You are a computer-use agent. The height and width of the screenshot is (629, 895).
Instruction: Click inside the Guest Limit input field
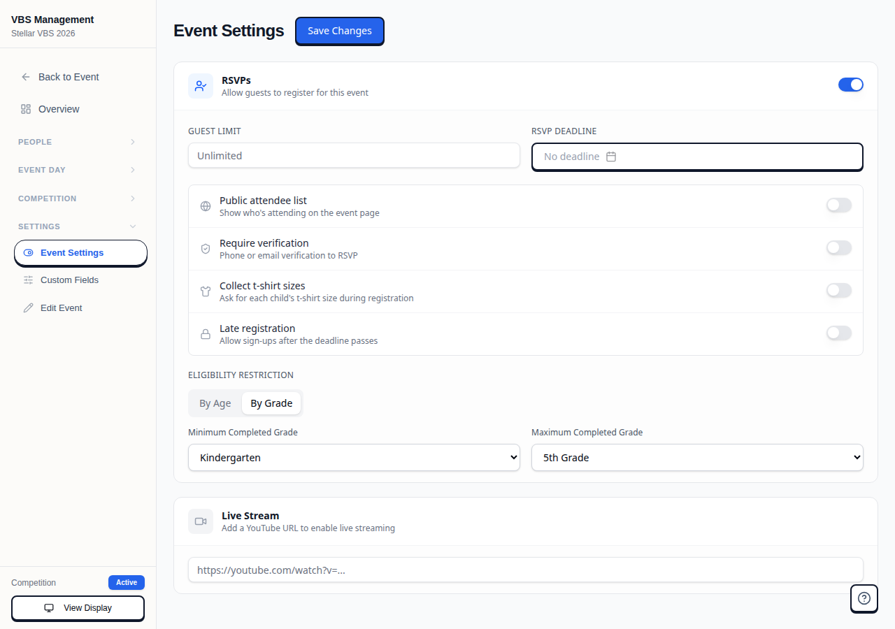[354, 155]
